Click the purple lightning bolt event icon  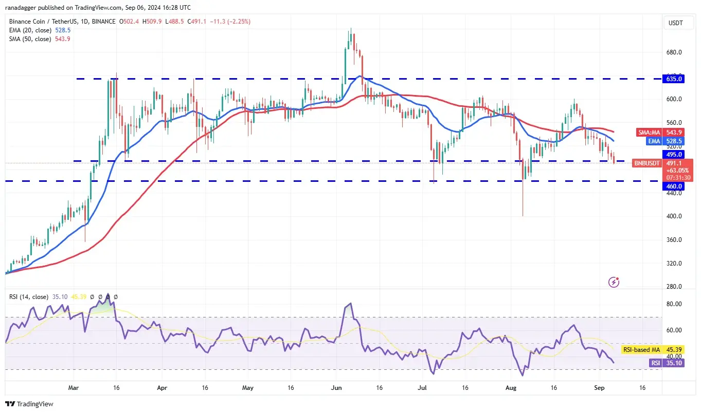pos(614,281)
